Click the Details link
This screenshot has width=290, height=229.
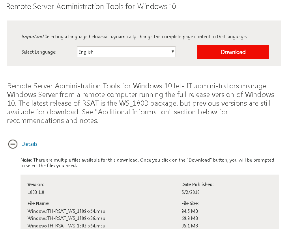tap(29, 144)
